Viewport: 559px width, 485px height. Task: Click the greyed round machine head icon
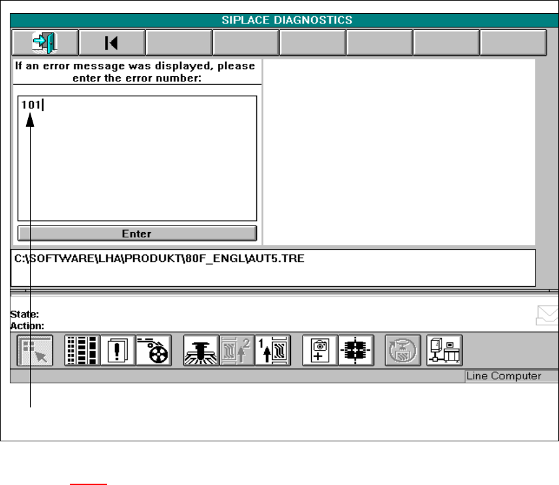403,350
